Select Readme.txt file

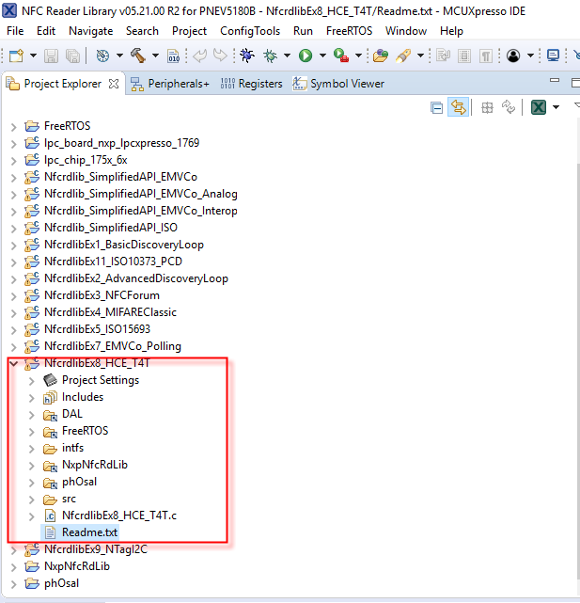click(89, 532)
